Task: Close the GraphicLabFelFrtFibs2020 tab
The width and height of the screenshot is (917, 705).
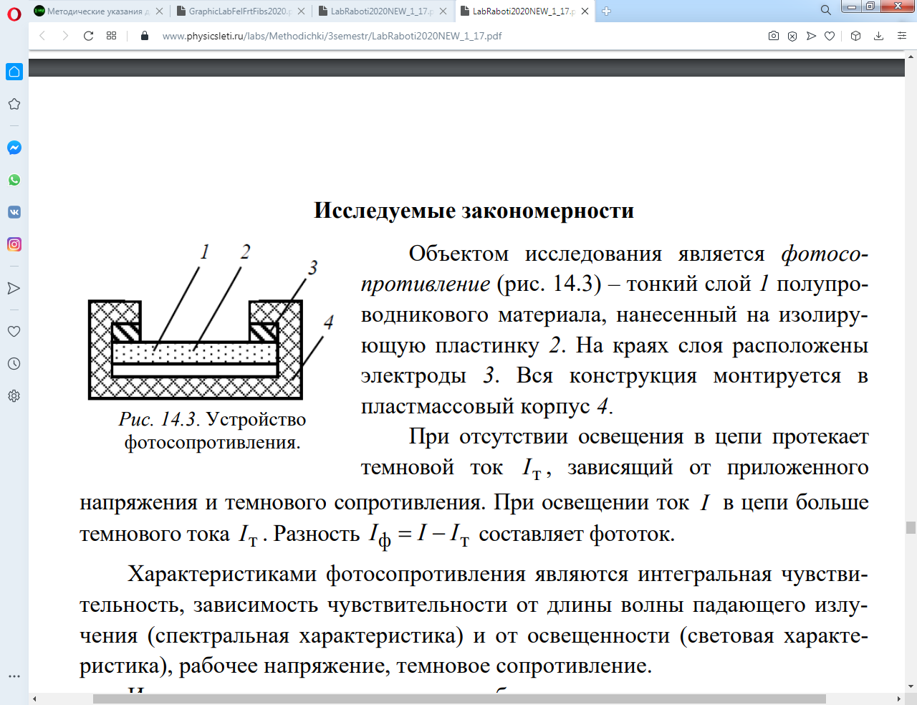Action: pos(301,11)
